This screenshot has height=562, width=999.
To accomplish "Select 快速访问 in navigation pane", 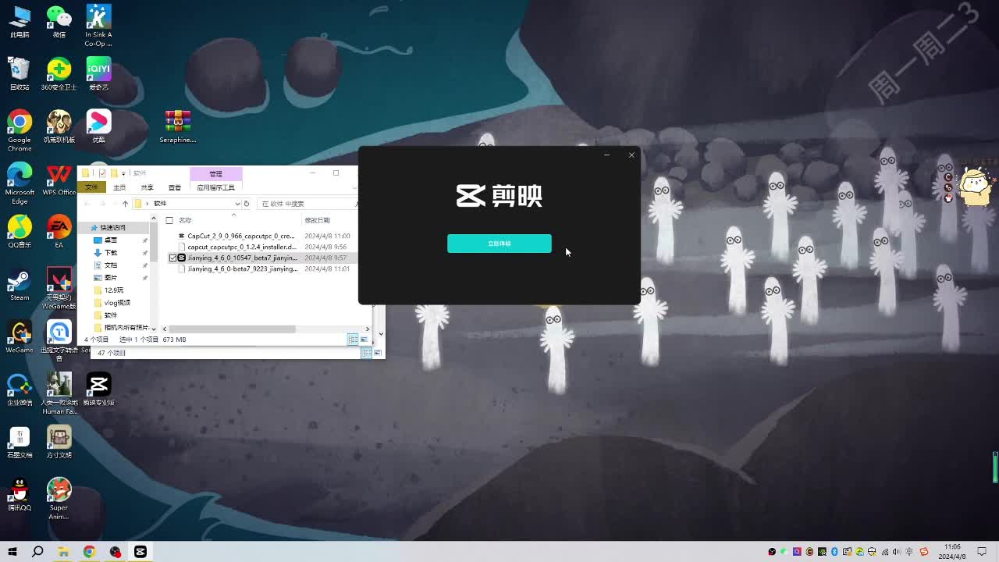I will (112, 228).
